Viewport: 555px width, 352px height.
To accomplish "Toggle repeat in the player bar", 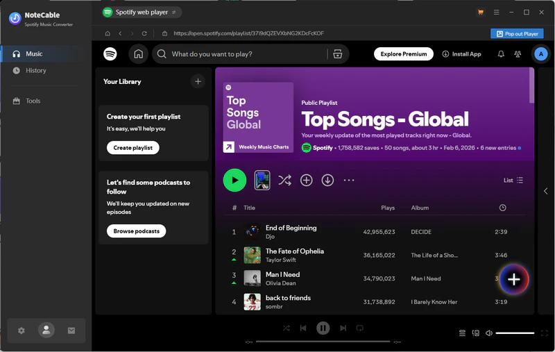I will 359,328.
